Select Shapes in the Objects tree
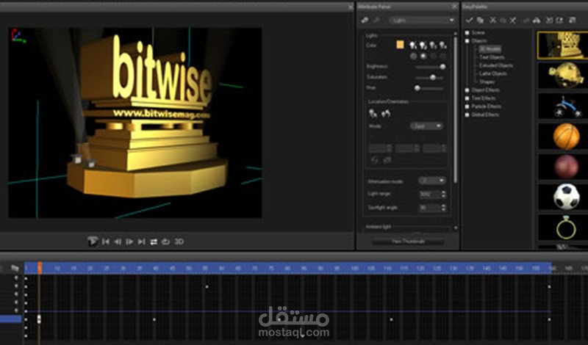 click(x=487, y=82)
